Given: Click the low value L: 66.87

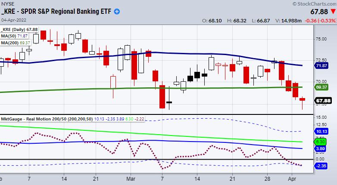Looking at the screenshot, I should pos(261,21).
